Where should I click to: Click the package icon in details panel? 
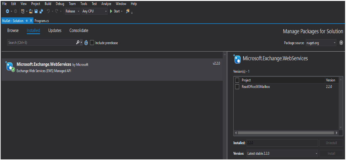click(x=237, y=59)
